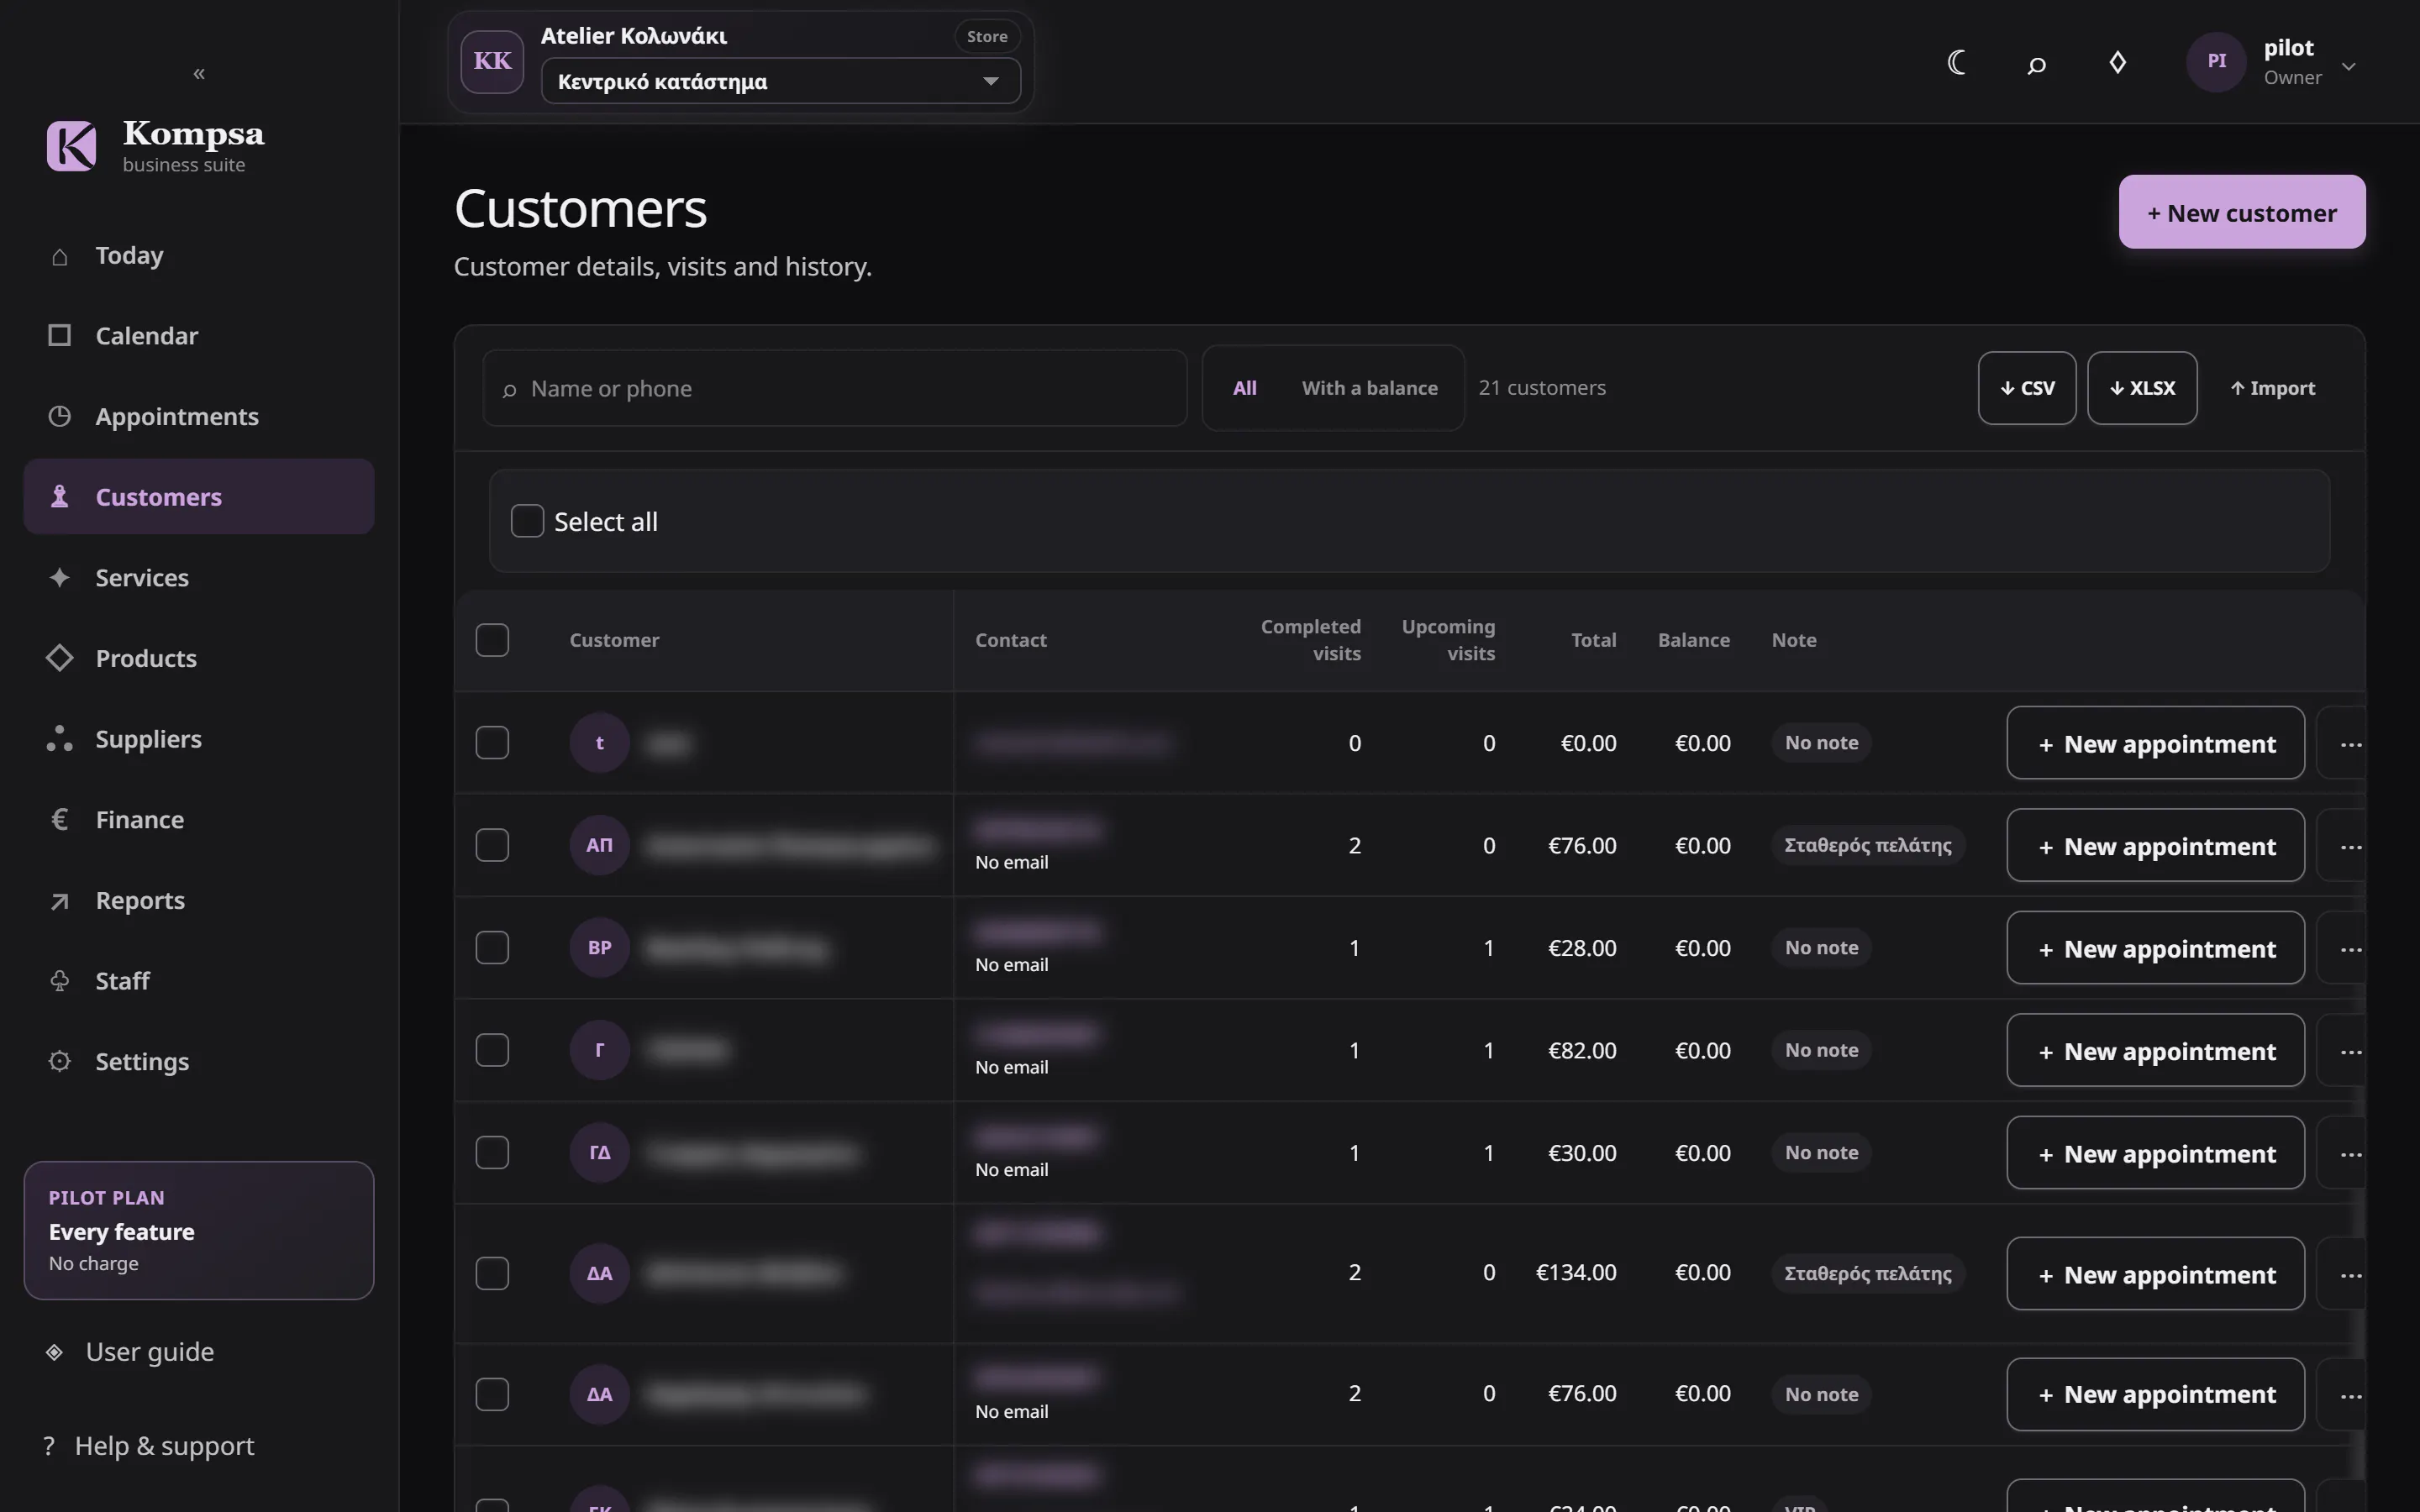The image size is (2420, 1512).
Task: Click the Balance column header
Action: click(1693, 640)
